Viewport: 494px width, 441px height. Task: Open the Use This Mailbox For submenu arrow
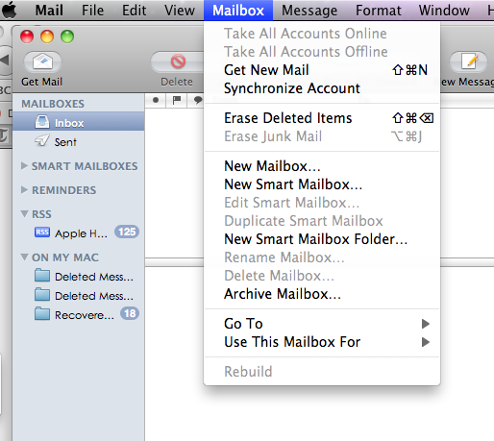tap(425, 342)
